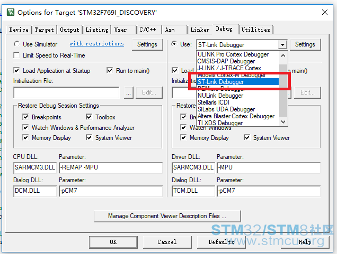Viewport: 337px width, 254px height.
Task: Choose TI XDS Debugger from list
Action: click(238, 123)
